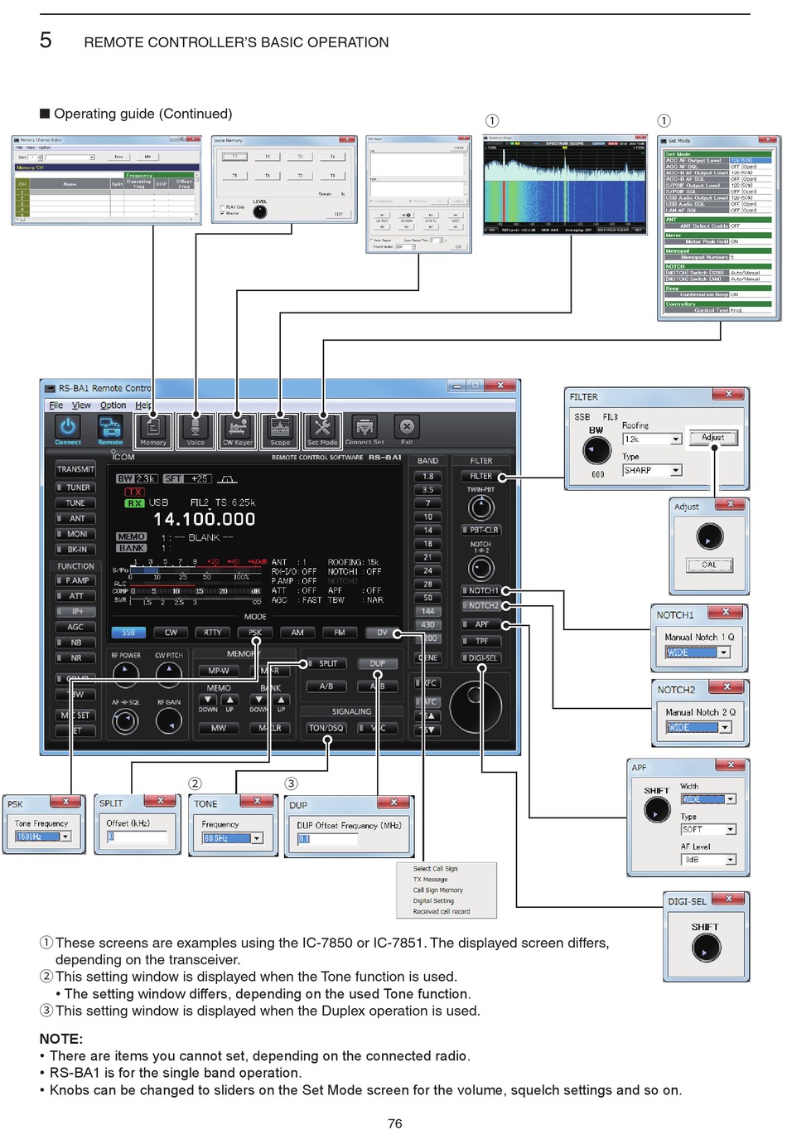This screenshot has width=787, height=1135.
Task: Click SPLIT Offset (kHz) input field
Action: 138,837
